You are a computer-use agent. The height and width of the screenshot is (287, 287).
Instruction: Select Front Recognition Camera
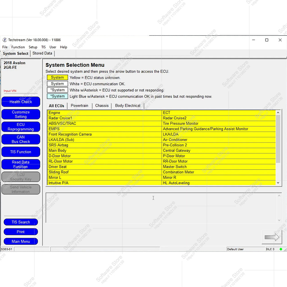coord(104,134)
